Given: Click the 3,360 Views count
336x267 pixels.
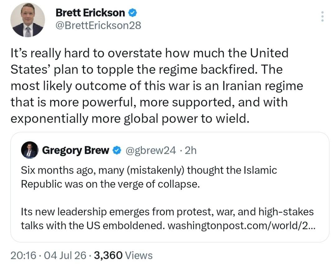Looking at the screenshot, I should tap(123, 255).
